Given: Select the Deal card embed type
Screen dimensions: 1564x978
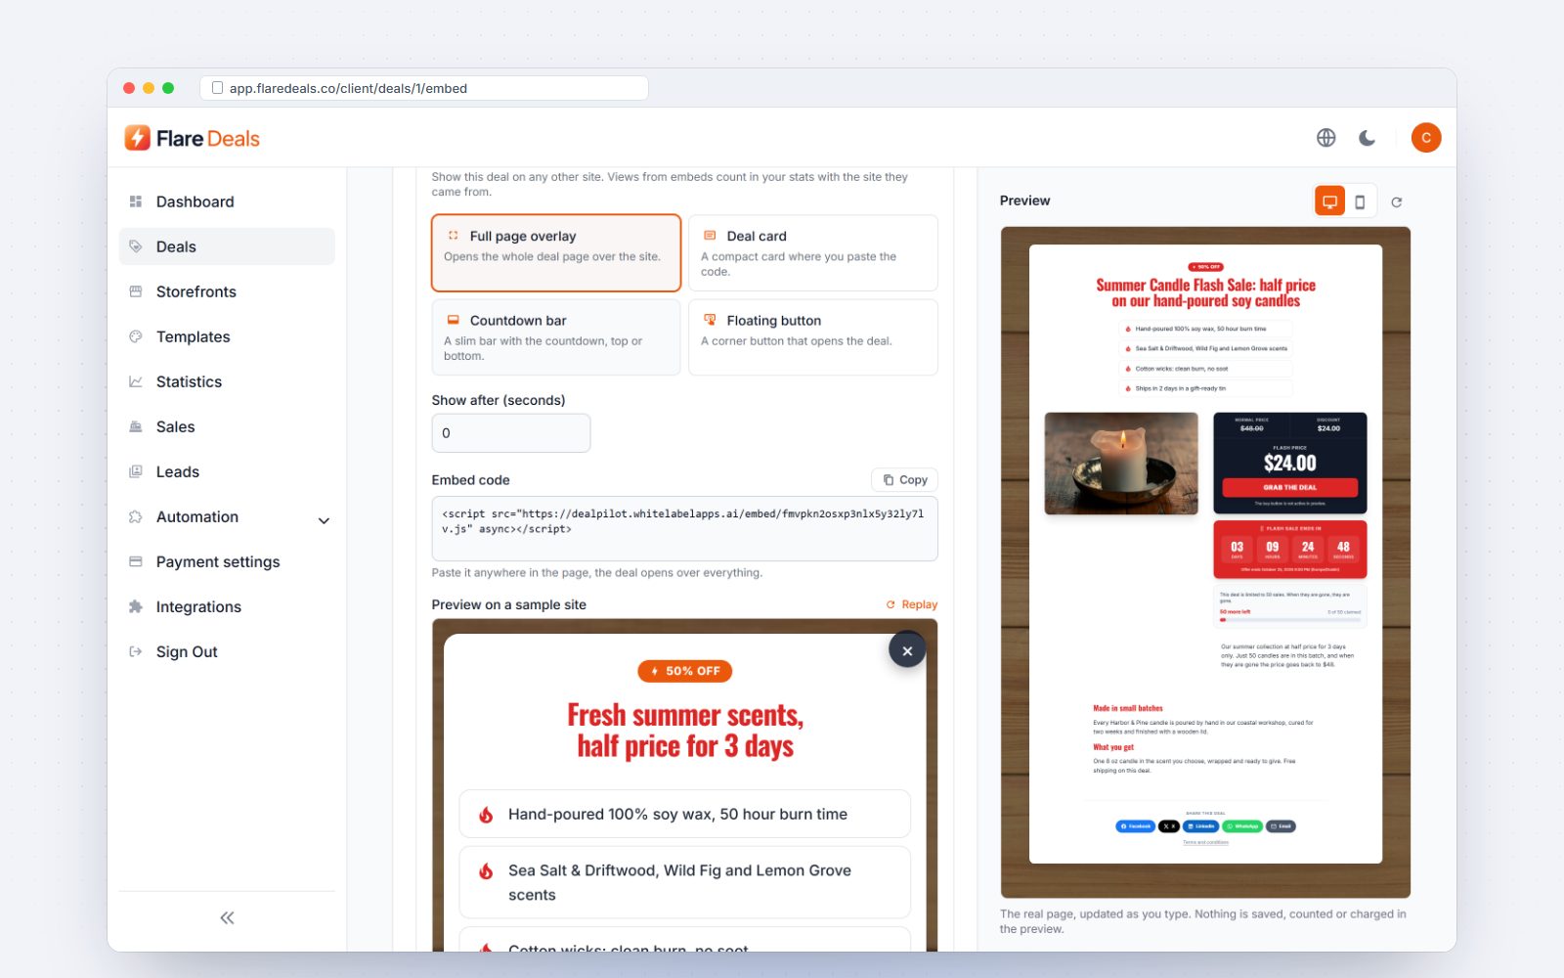Looking at the screenshot, I should click(813, 253).
